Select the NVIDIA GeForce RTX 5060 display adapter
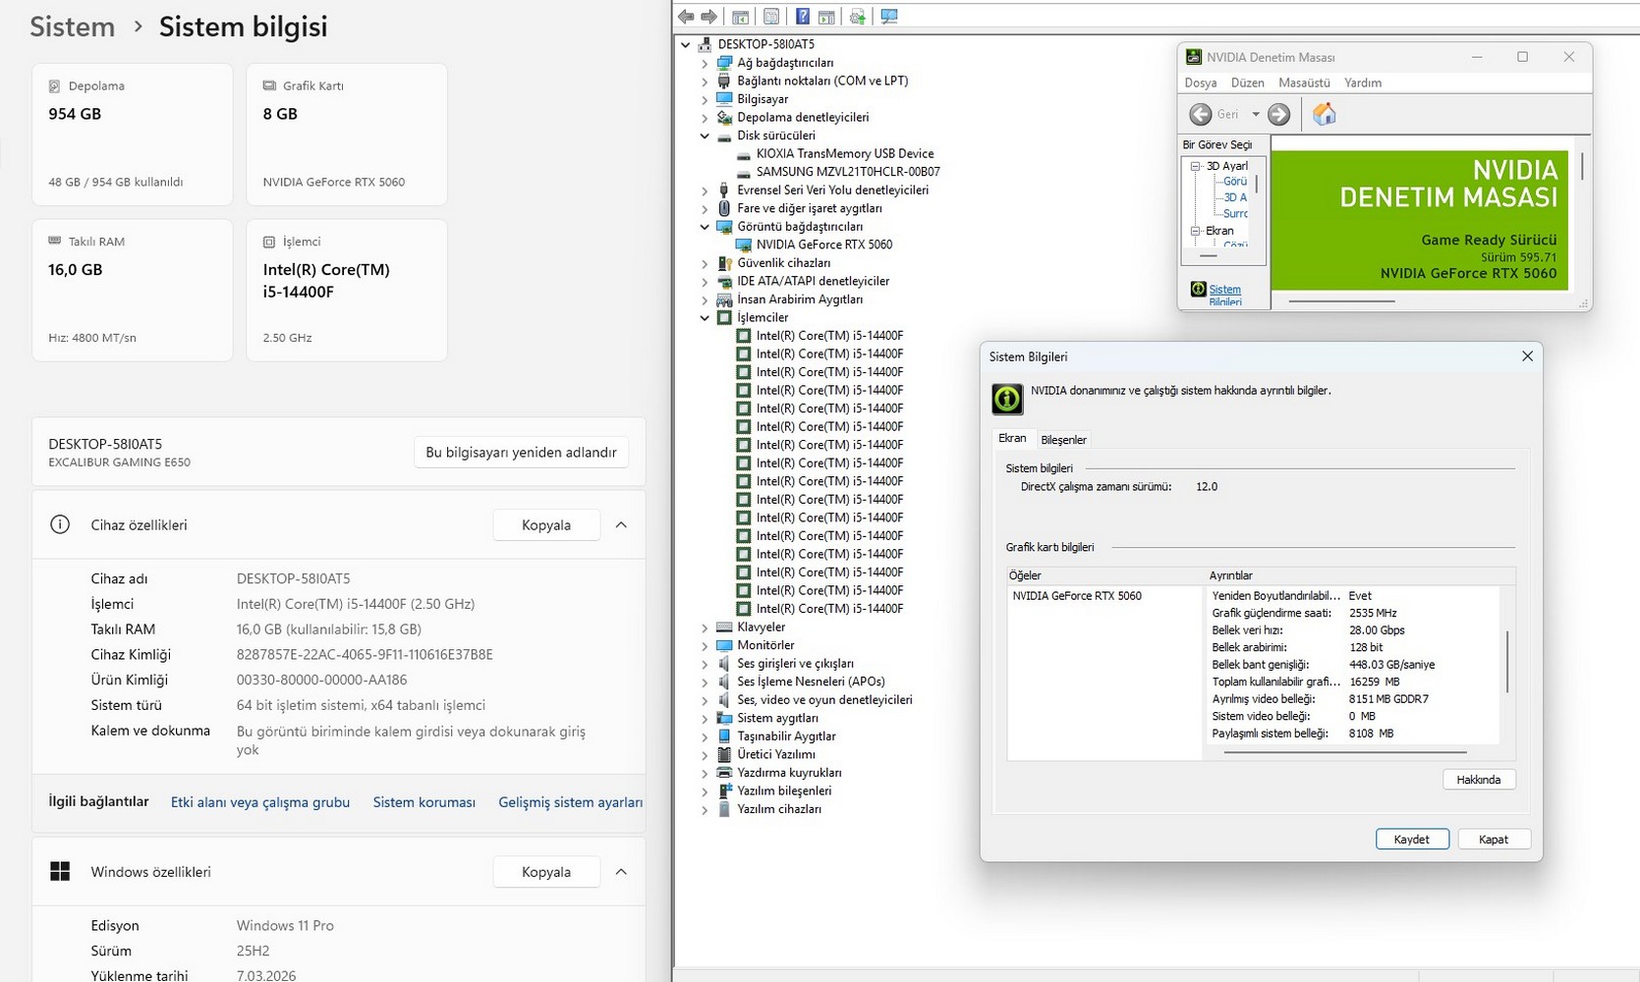Image resolution: width=1640 pixels, height=982 pixels. (x=823, y=245)
